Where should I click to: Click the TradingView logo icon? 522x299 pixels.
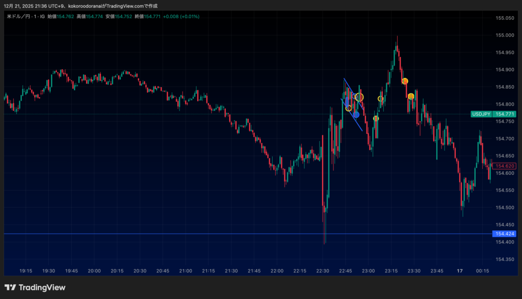point(10,288)
